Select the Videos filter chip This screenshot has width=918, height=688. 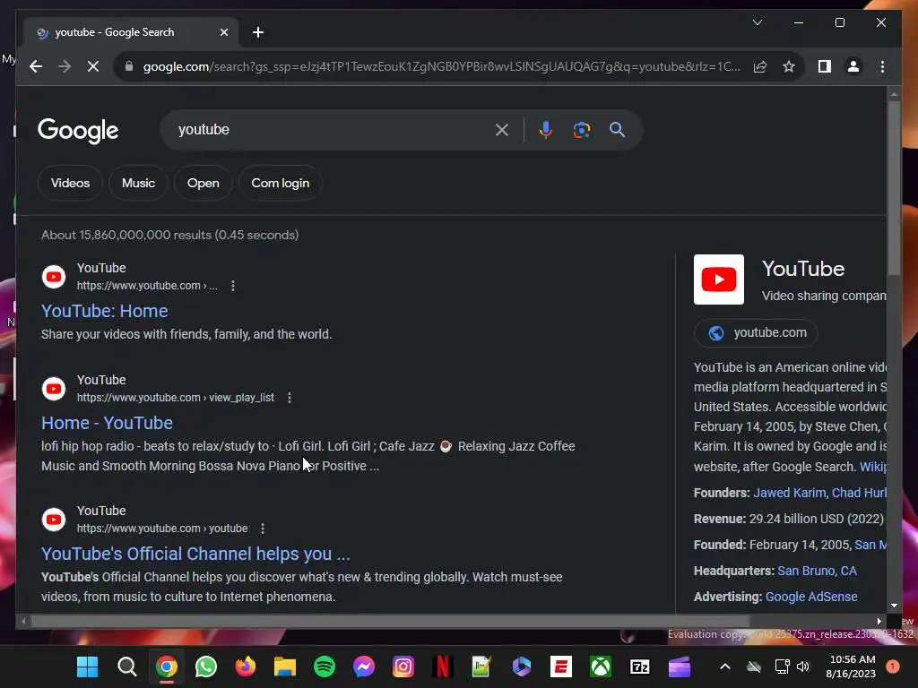tap(70, 183)
